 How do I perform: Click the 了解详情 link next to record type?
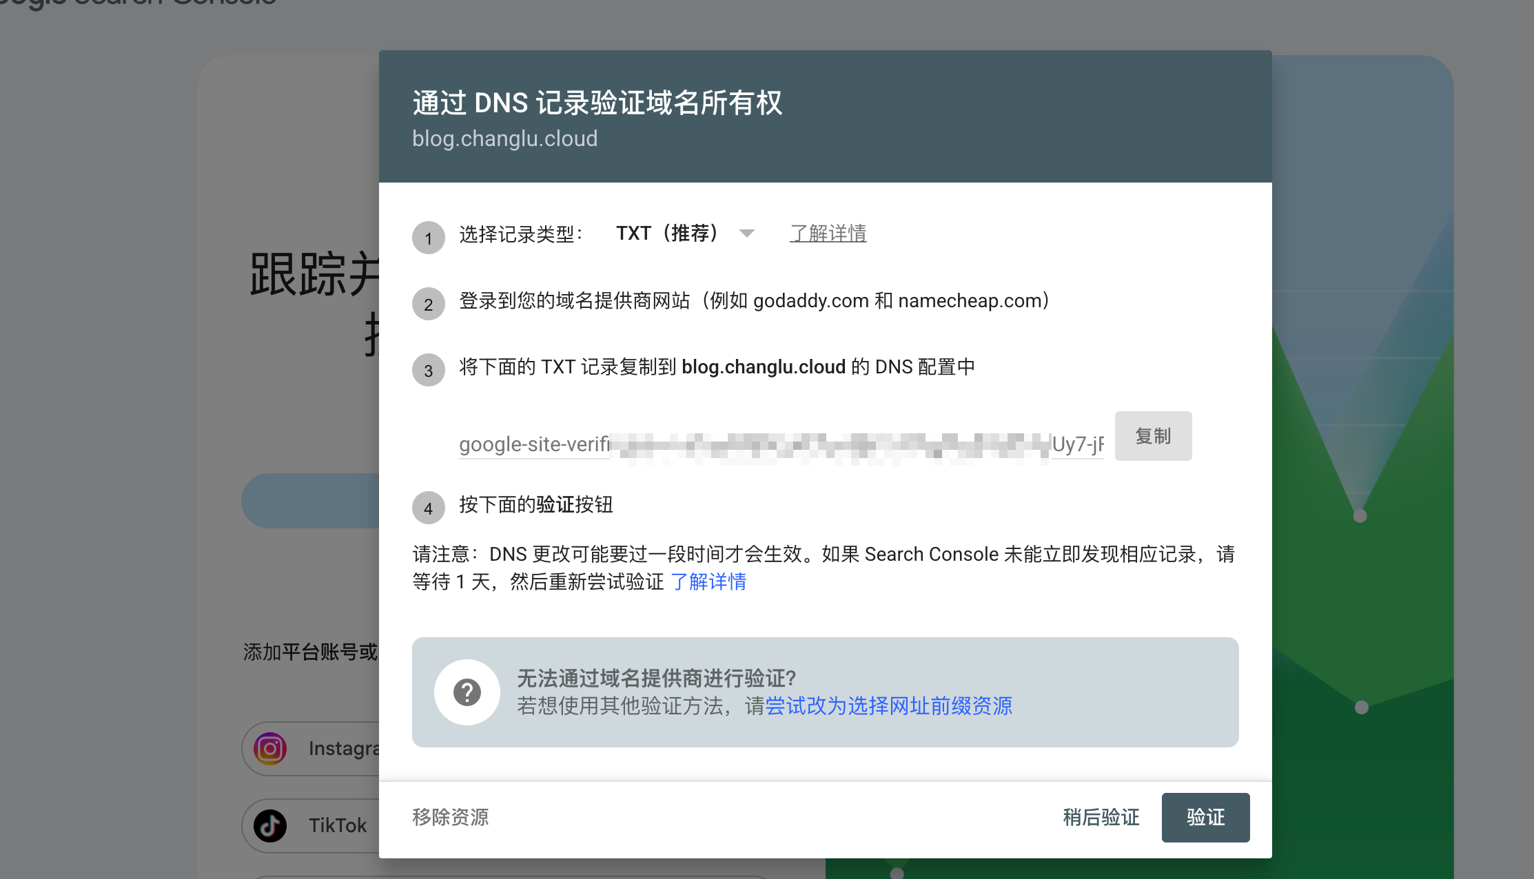pyautogui.click(x=828, y=234)
